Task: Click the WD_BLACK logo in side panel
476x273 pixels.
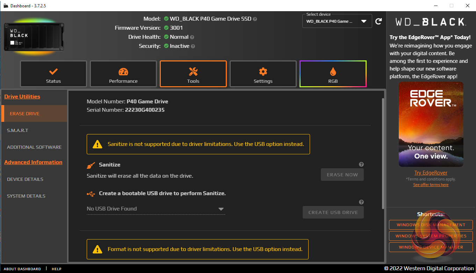Action: point(430,22)
